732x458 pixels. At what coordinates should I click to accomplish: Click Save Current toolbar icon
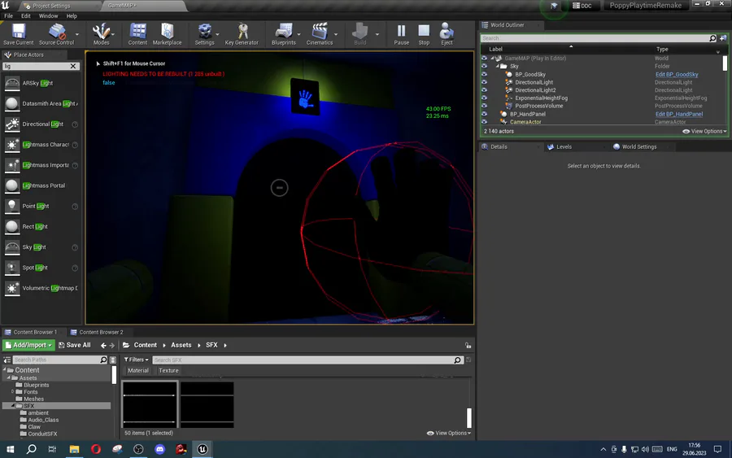pos(18,34)
